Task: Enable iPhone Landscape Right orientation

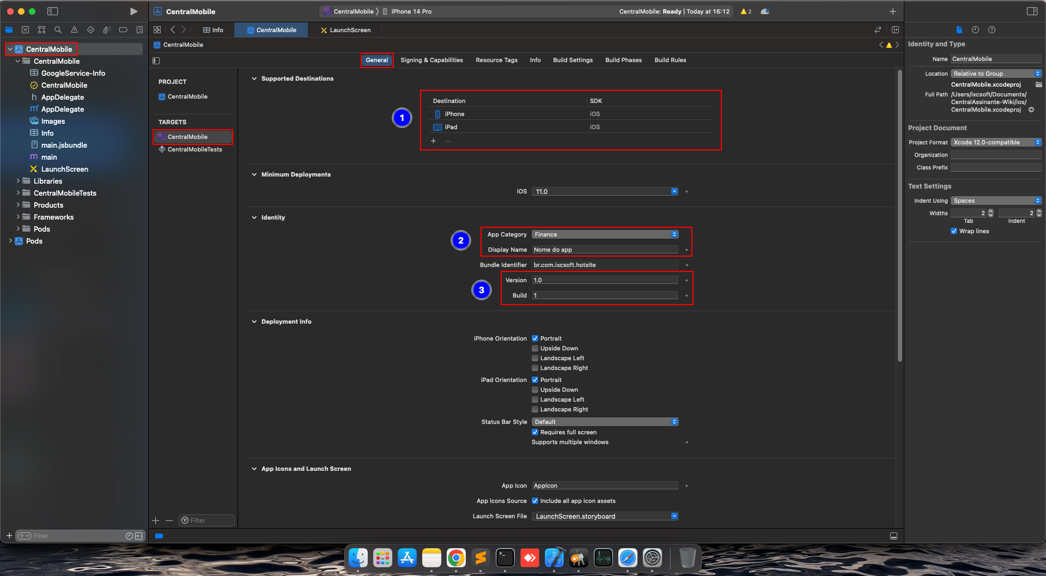Action: coord(535,368)
